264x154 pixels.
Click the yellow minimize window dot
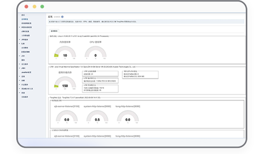(34, 7)
